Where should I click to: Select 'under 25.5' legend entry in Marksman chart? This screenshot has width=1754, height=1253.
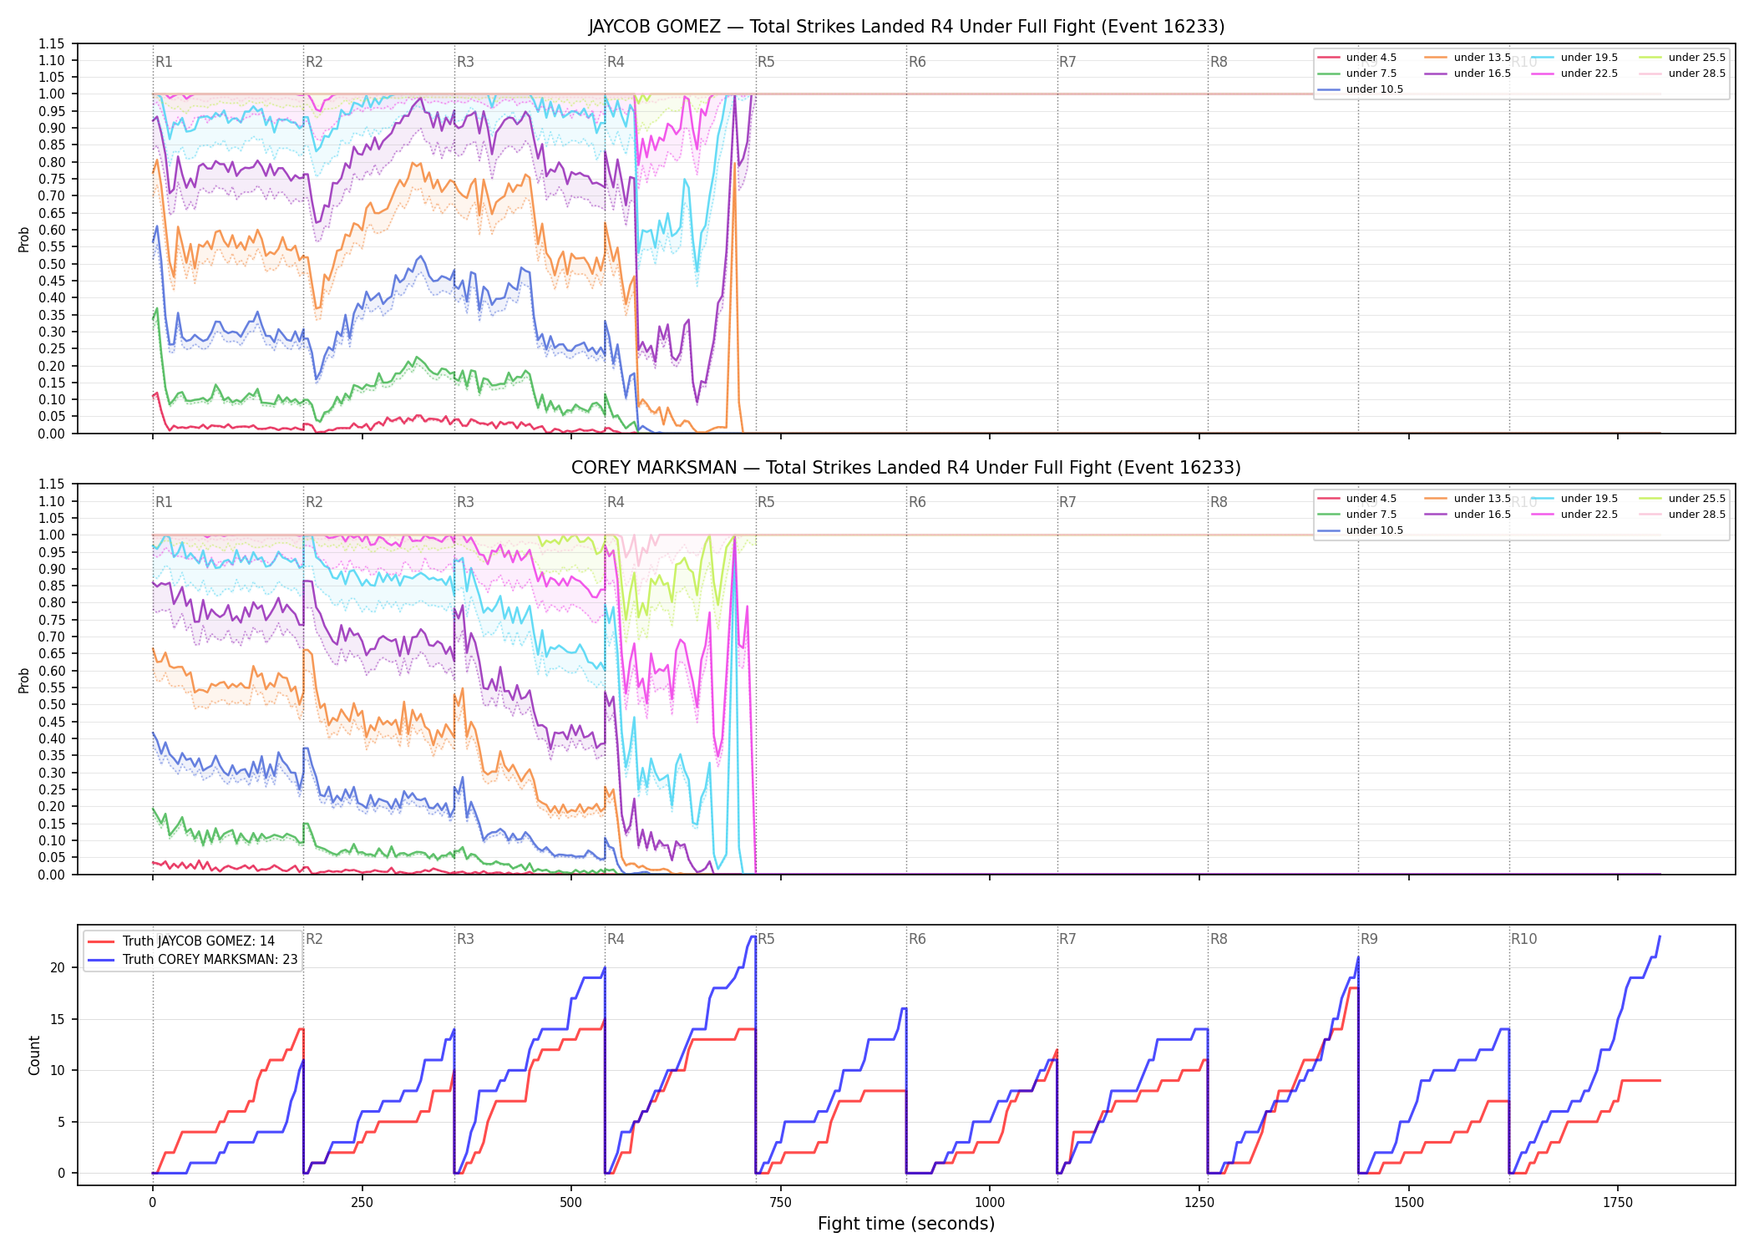tap(1683, 499)
